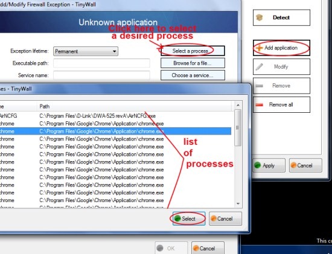Click into the Service name field
Image resolution: width=332 pixels, height=254 pixels.
point(101,75)
